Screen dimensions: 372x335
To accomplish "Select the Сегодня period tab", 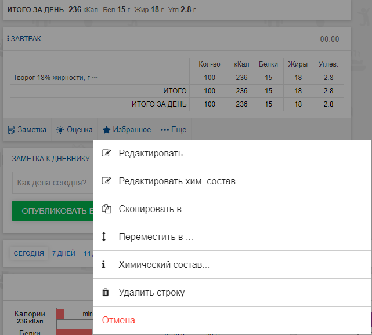I will 28,253.
